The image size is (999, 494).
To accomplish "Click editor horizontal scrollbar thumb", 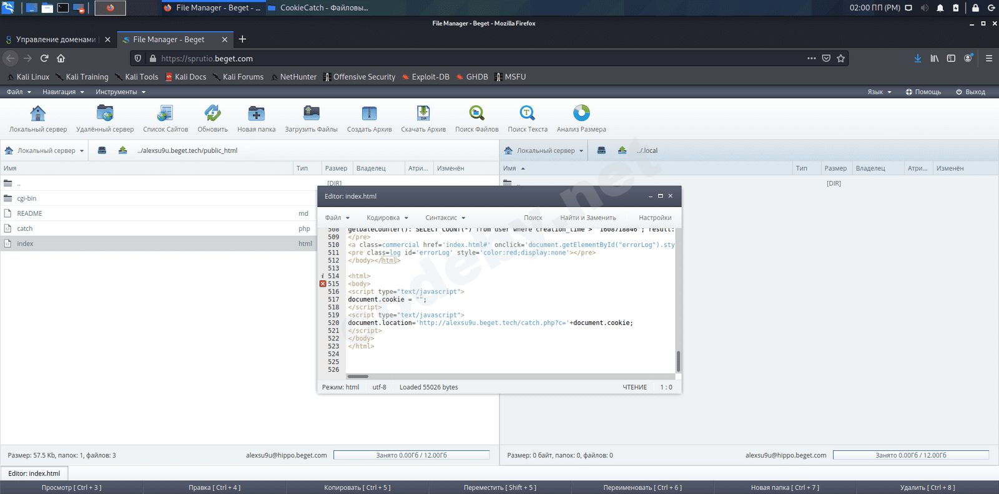I will [358, 376].
